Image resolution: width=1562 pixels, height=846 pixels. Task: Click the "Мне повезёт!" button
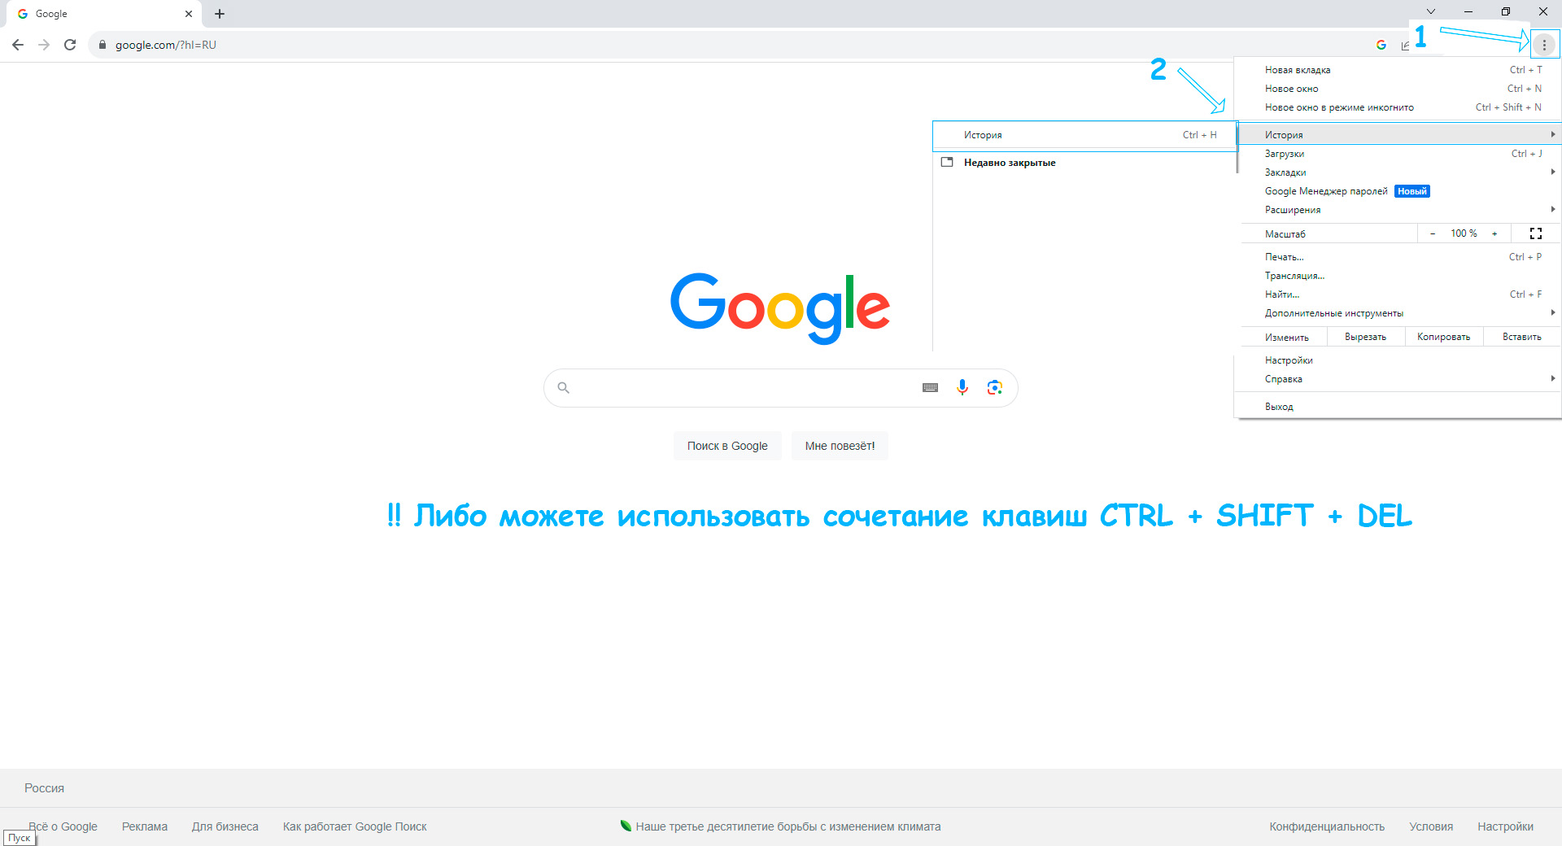click(x=840, y=446)
